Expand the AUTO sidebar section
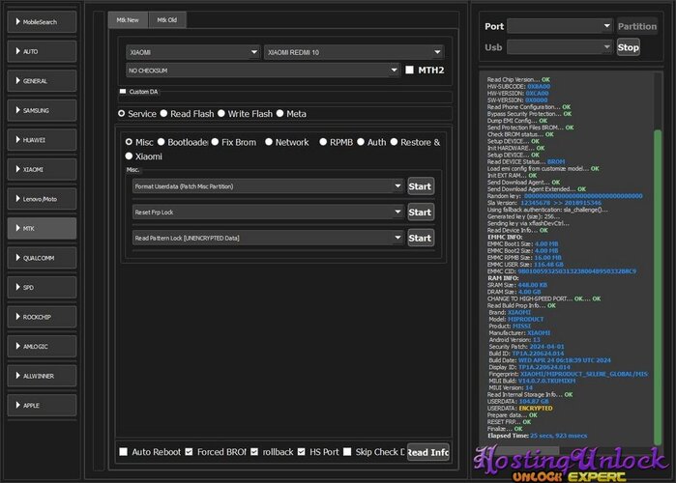 (42, 51)
